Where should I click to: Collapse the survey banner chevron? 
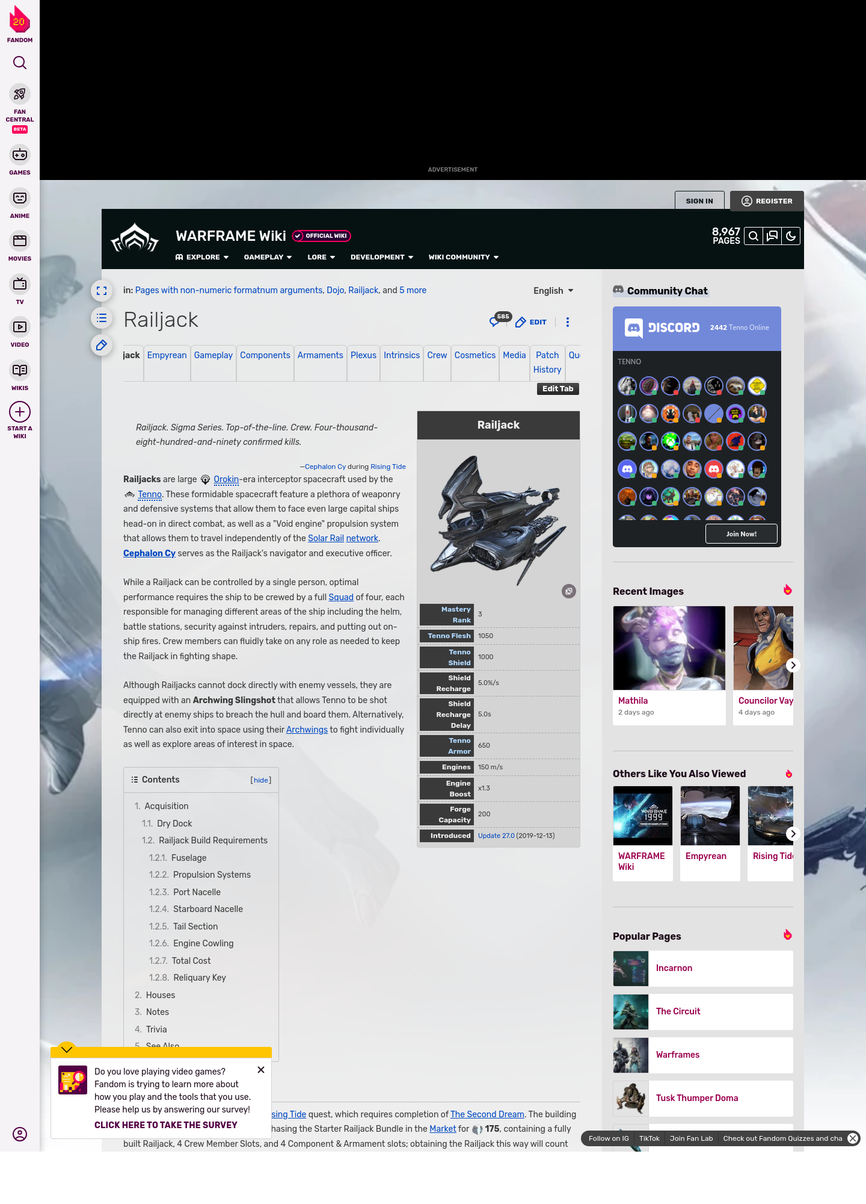coord(67,1049)
